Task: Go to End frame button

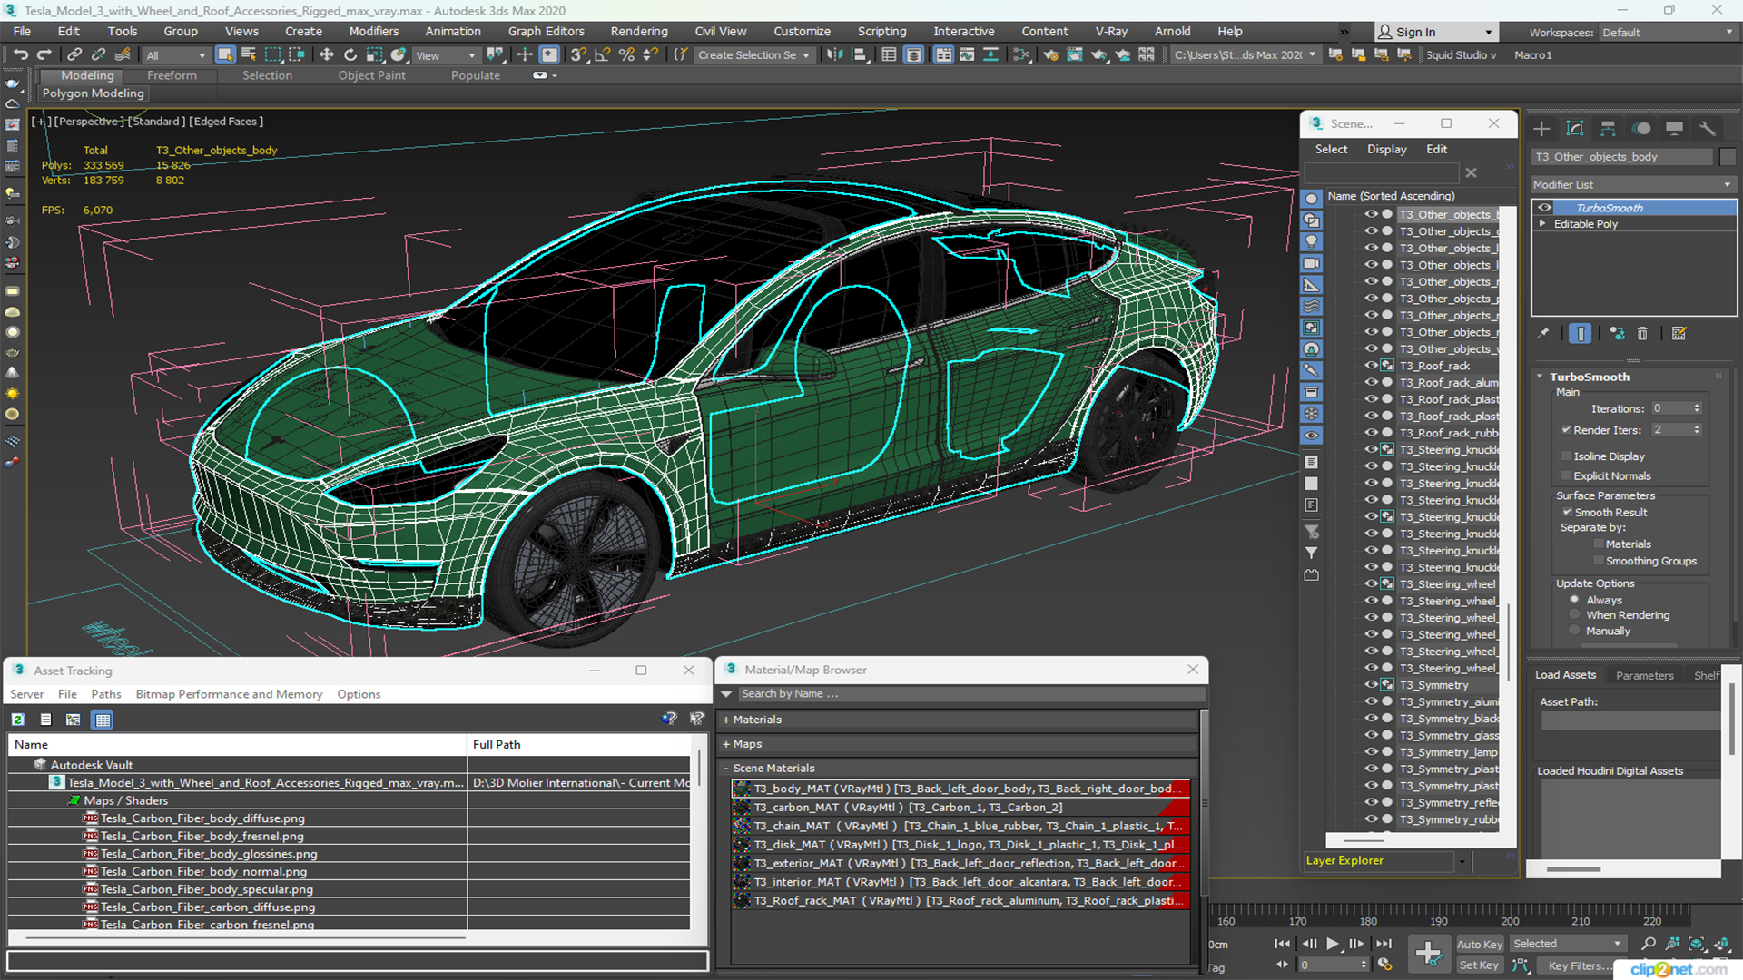Action: click(x=1384, y=944)
